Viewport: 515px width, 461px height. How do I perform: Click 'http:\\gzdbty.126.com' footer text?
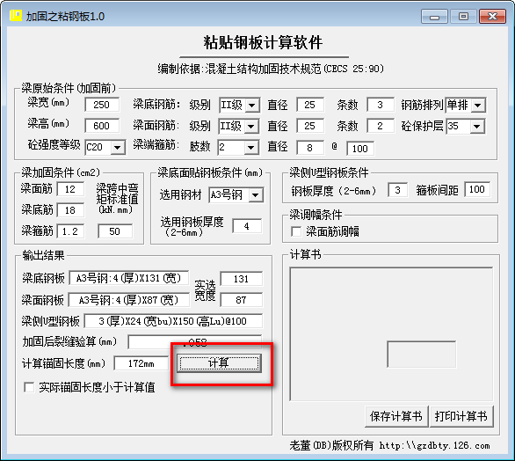pos(434,445)
